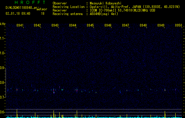This screenshot has height=118, width=185.
Task: Click the date stamp 02.01.18 09:40
Action: [18, 14]
